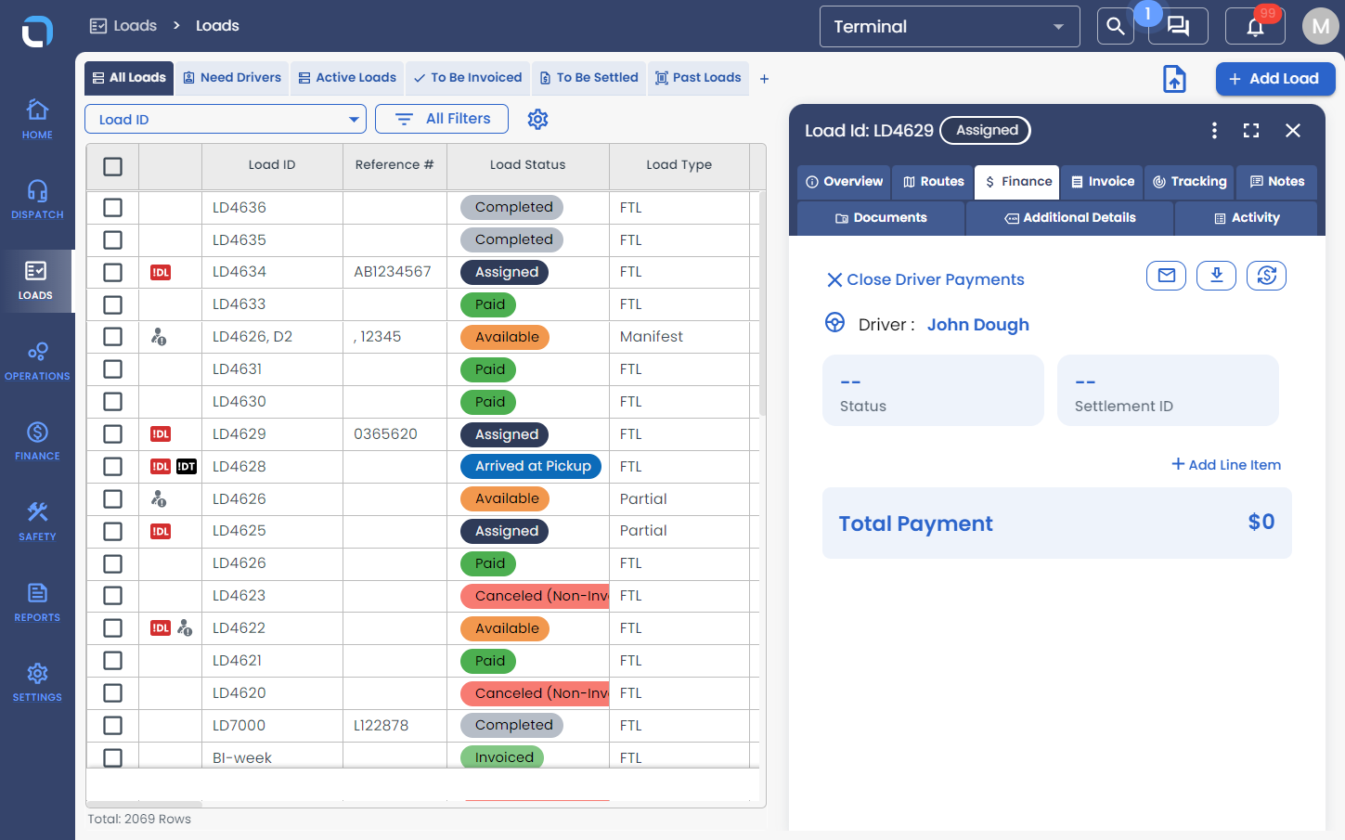Viewport: 1345px width, 840px height.
Task: Click the Add Load button
Action: click(1275, 79)
